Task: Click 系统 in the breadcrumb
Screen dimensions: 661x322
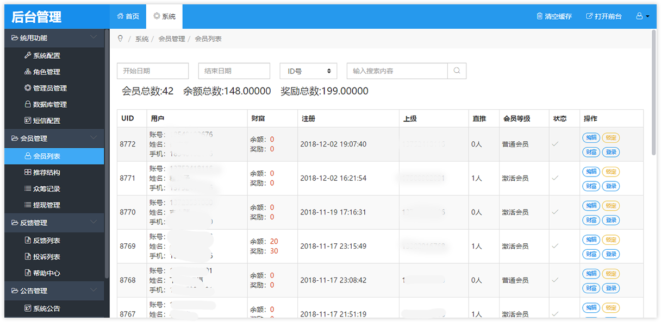Action: click(142, 39)
